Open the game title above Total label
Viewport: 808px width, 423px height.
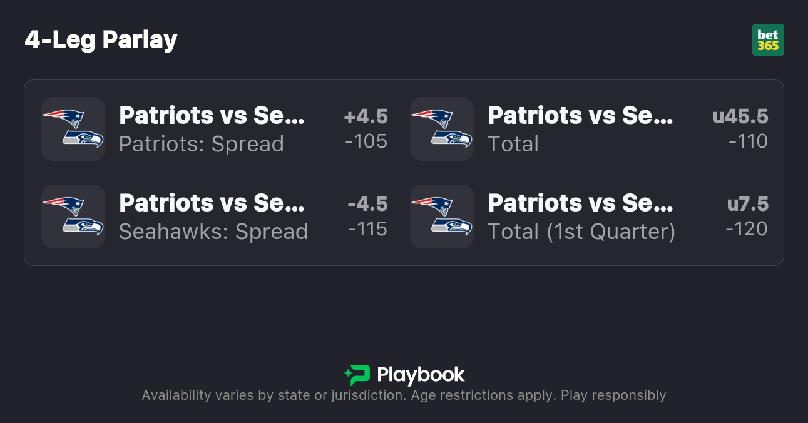580,116
